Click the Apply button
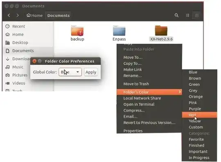Viewport: 221px width, 162px height. point(91,72)
